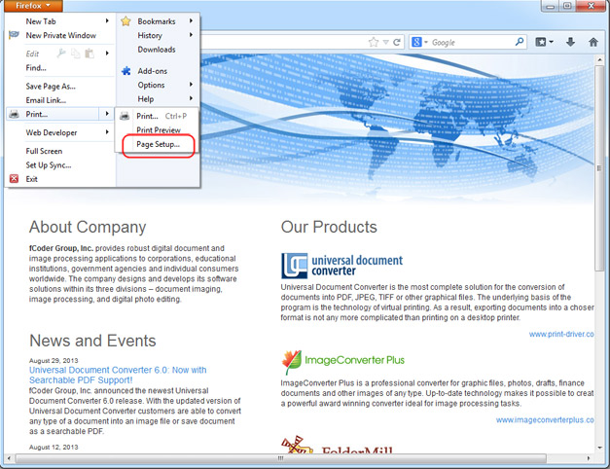Viewport: 610px width, 469px height.
Task: Minimize the Firefox window
Action: click(x=550, y=6)
